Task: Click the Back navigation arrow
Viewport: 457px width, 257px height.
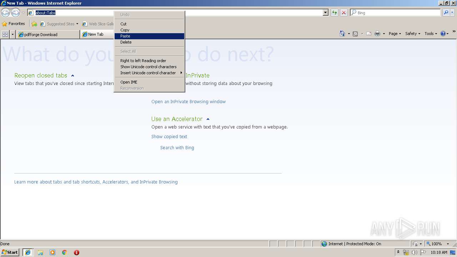Action: click(x=5, y=13)
